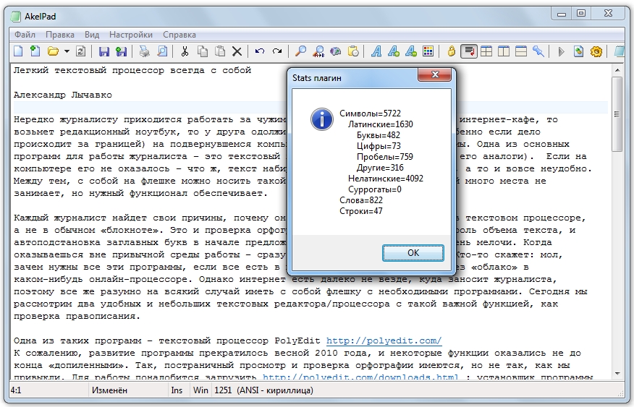Open Replace with the A→B magnifier icon
Screen dimensions: 634x407
pyautogui.click(x=318, y=51)
